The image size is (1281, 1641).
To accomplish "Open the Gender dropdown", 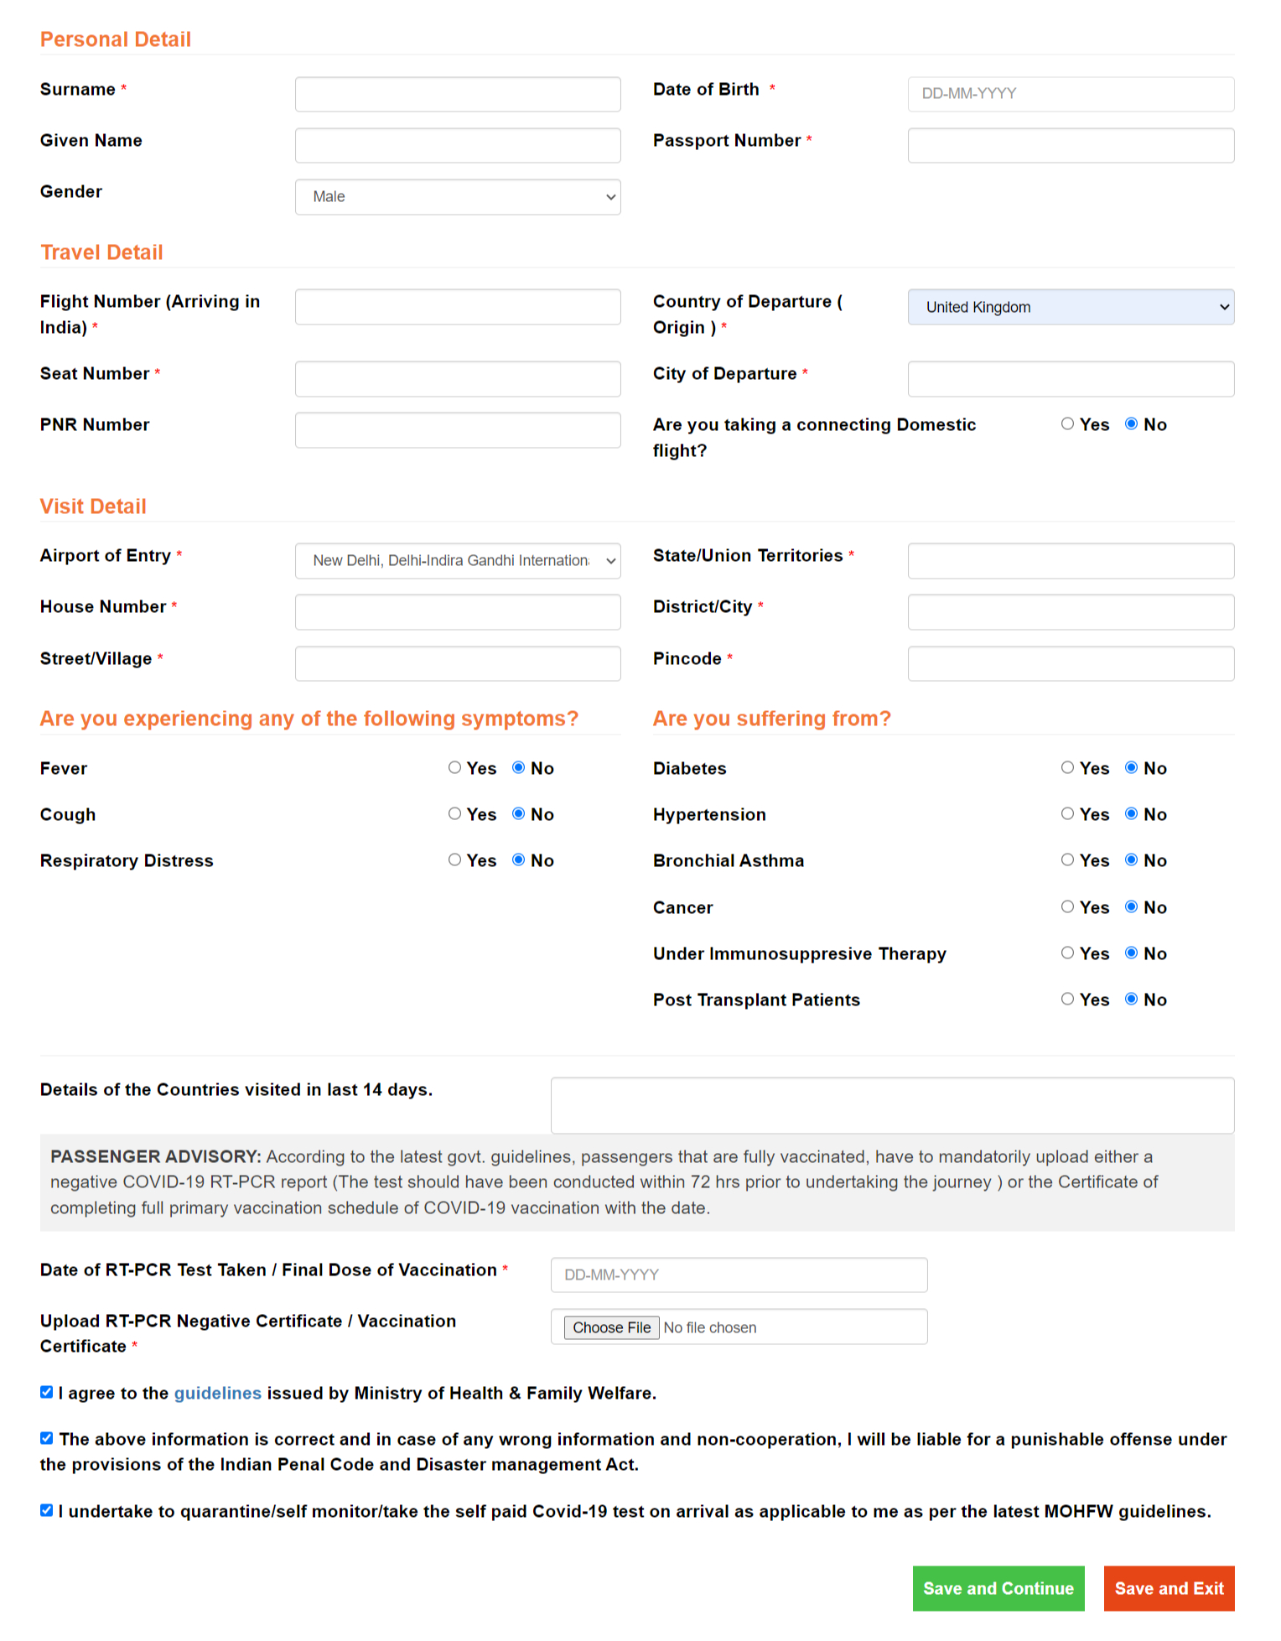I will click(458, 197).
